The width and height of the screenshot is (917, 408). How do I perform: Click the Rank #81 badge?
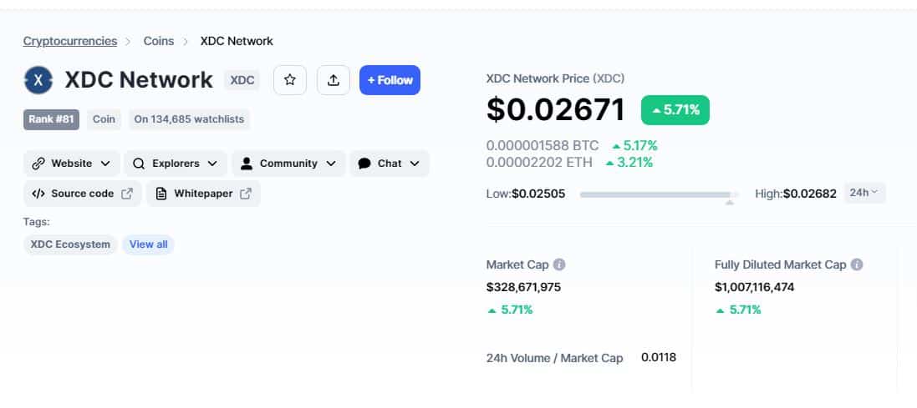pos(52,119)
